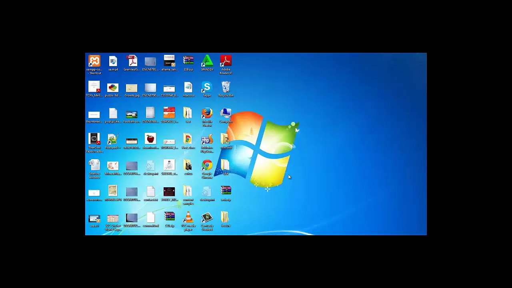Select the lined text file above comm.html

pos(150,192)
